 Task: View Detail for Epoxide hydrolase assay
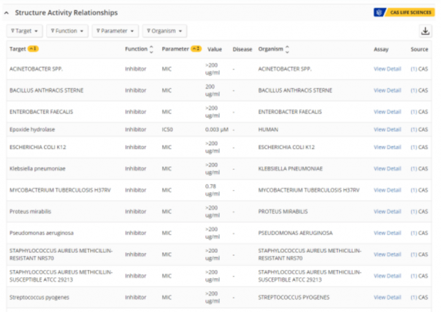pyautogui.click(x=387, y=129)
